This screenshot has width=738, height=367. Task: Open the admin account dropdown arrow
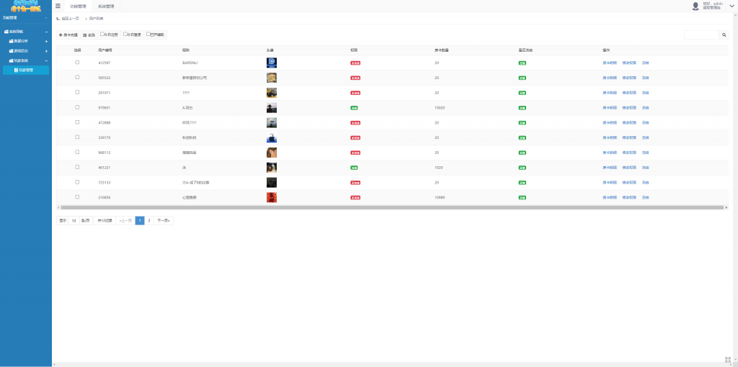[x=732, y=6]
